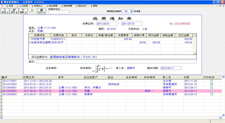Click fee table scrollbar down arrow

195,53
